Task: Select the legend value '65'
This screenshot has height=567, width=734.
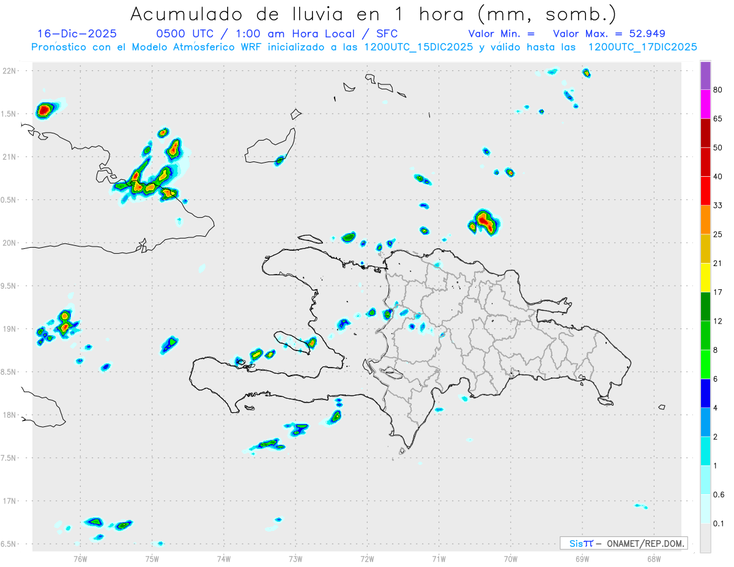Action: pyautogui.click(x=718, y=119)
